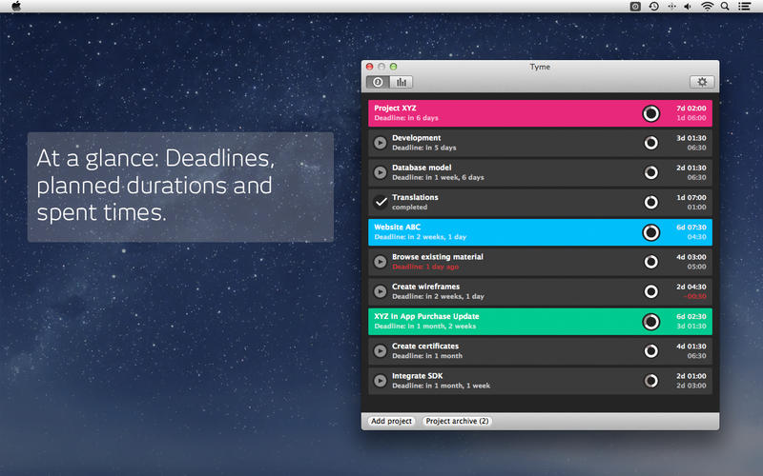The height and width of the screenshot is (476, 763).
Task: Open Wi-Fi menu bar icon
Action: (x=707, y=7)
